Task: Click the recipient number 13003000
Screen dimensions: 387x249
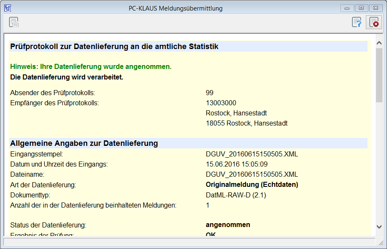Action: (221, 103)
